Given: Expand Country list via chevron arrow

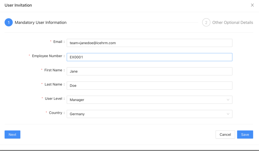Looking at the screenshot, I should pos(228,114).
